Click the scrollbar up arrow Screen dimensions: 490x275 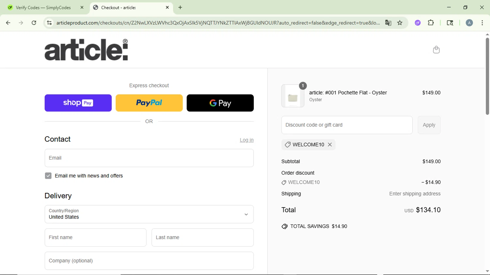(487, 34)
